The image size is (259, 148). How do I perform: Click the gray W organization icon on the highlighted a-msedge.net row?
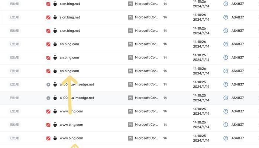pyautogui.click(x=130, y=98)
